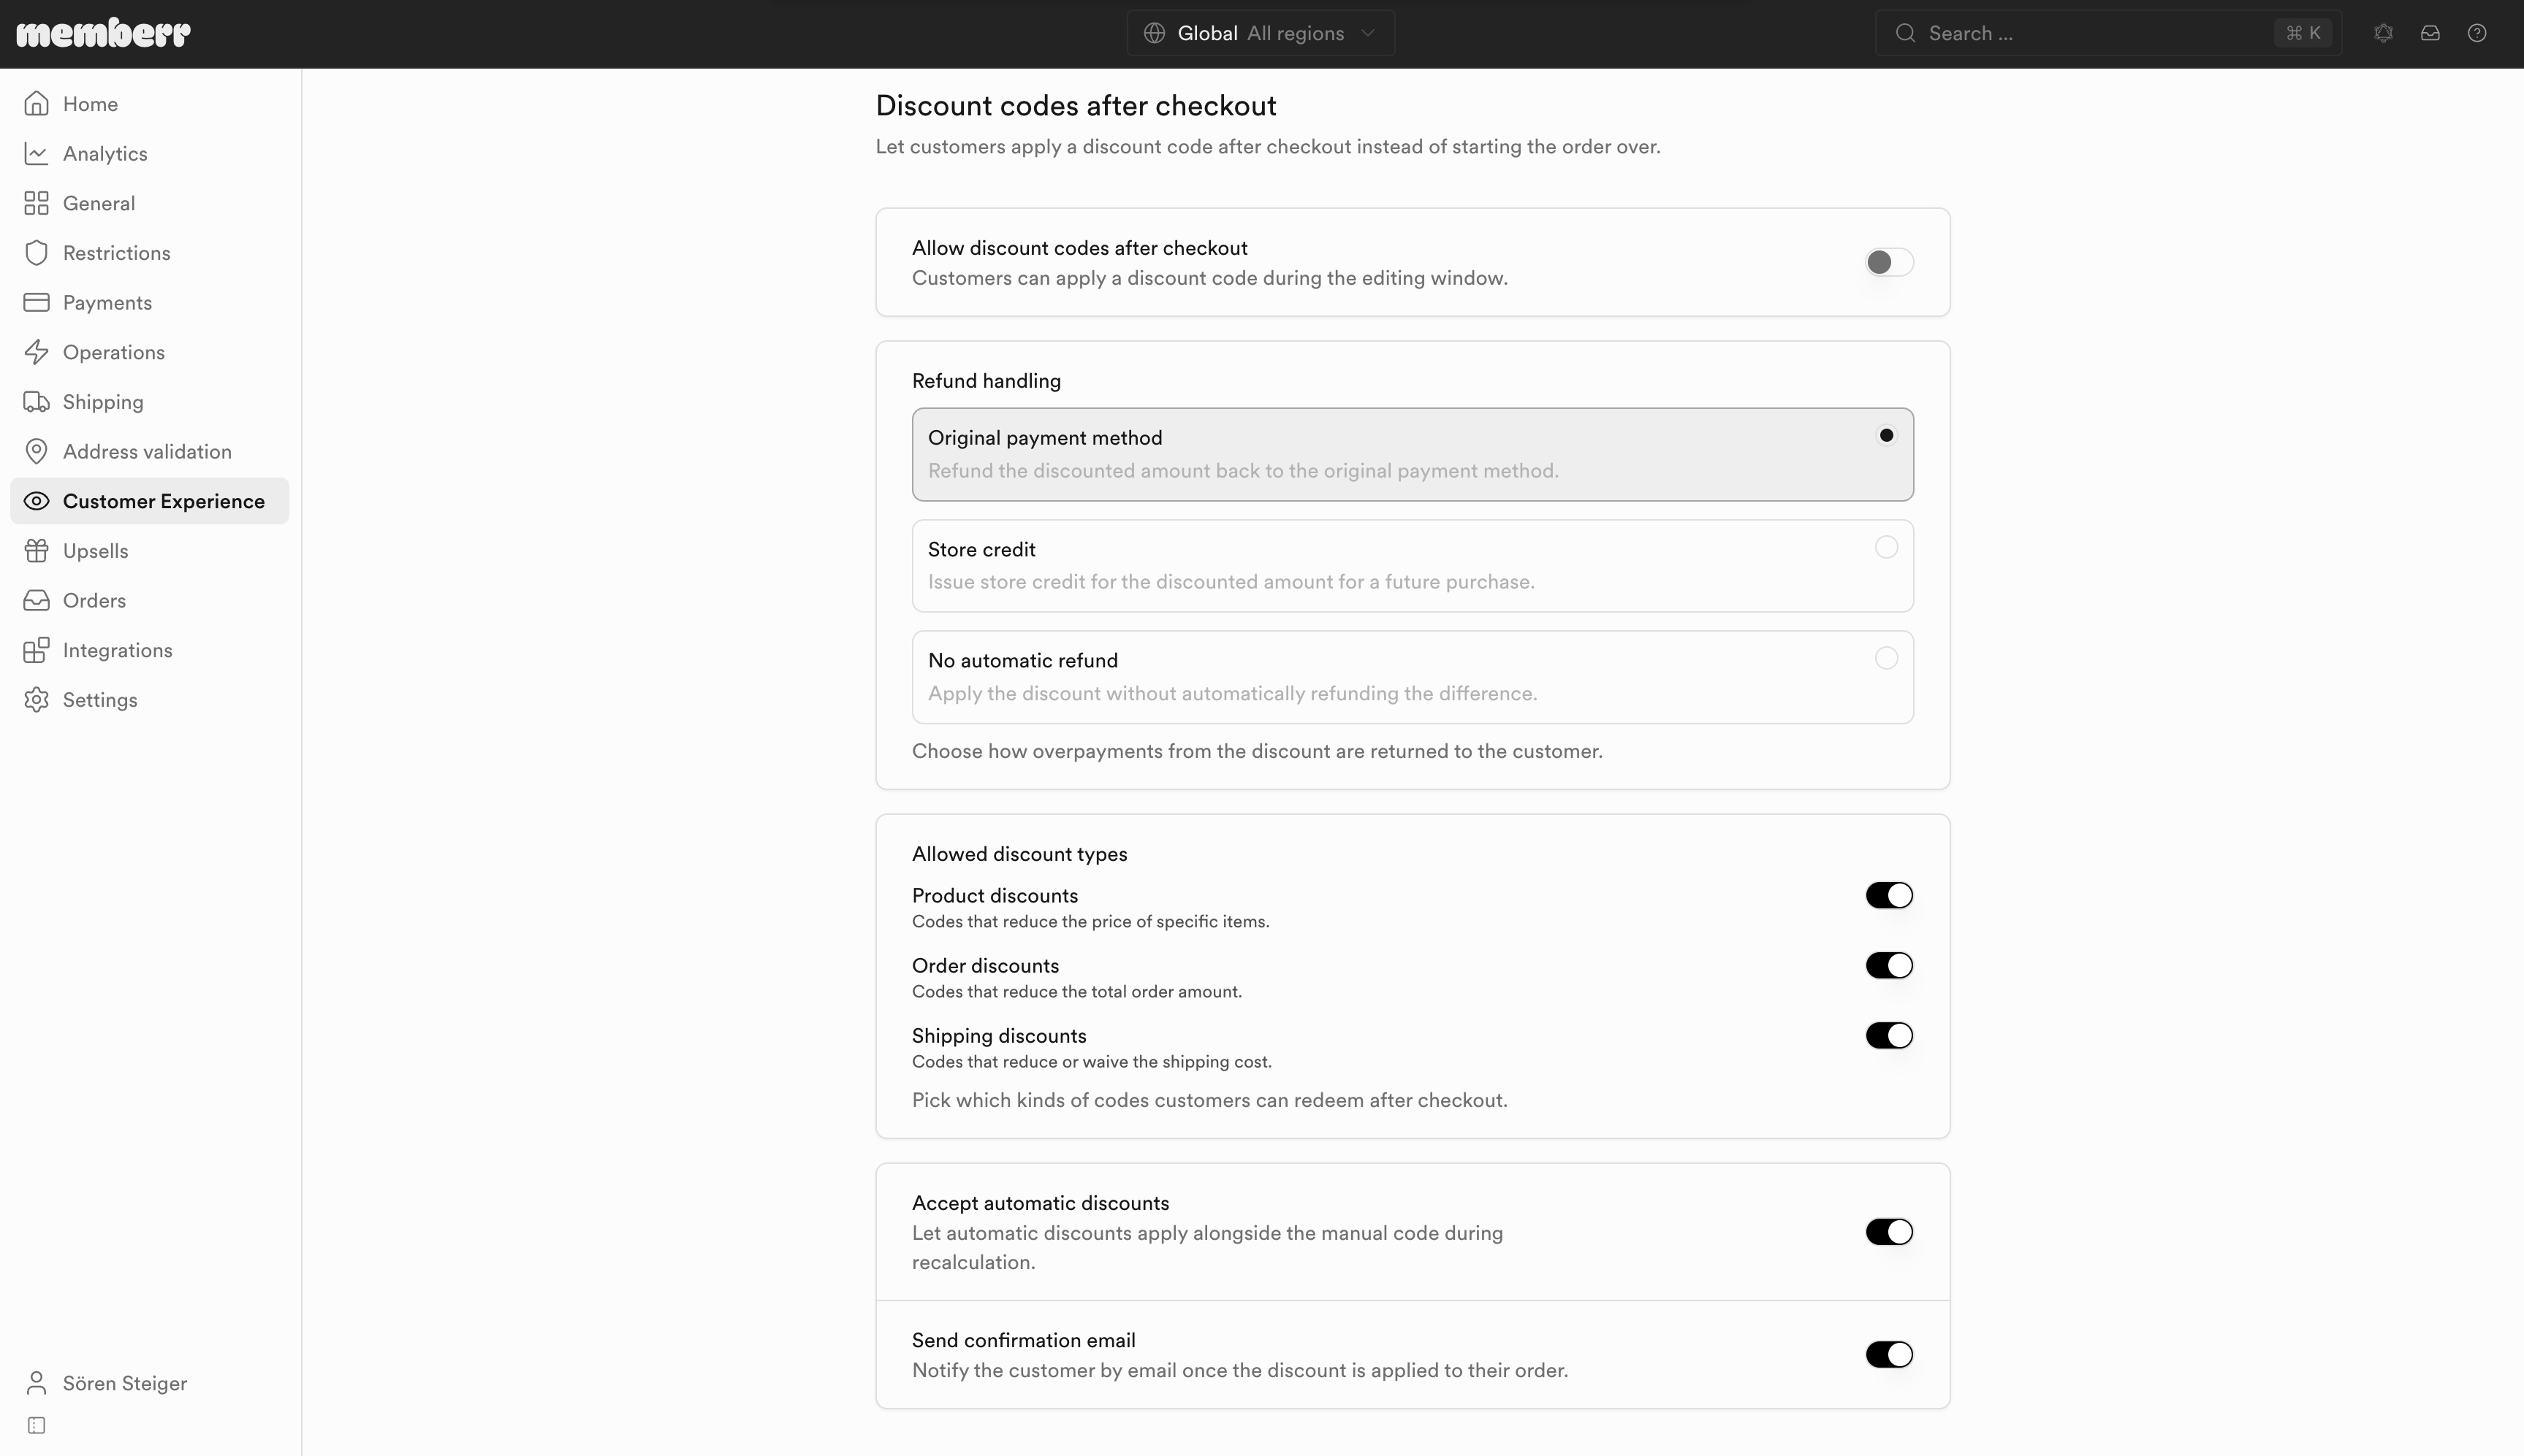The height and width of the screenshot is (1456, 2524).
Task: Click the Upsells gift icon
Action: [37, 550]
